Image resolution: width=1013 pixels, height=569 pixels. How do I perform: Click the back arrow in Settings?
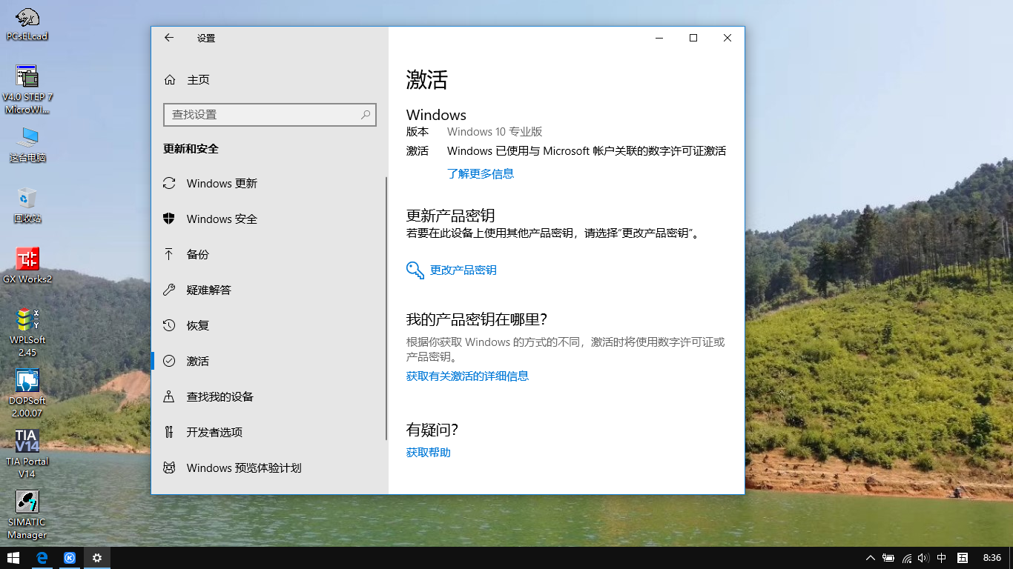tap(169, 38)
